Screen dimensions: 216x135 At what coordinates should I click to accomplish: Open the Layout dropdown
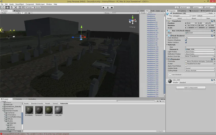point(209,7)
